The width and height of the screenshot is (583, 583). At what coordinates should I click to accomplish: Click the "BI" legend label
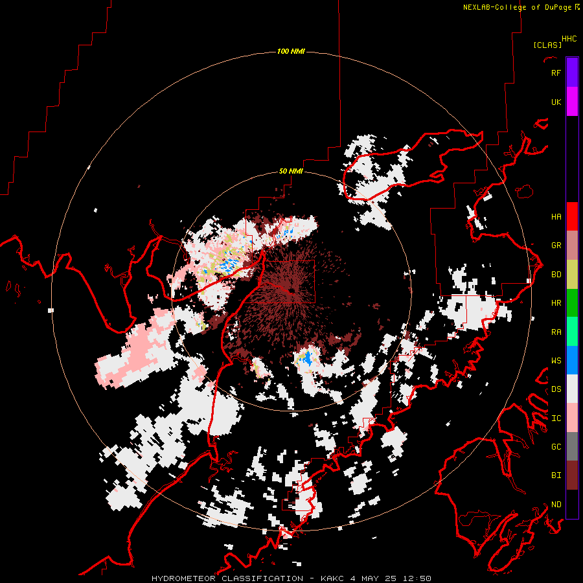(556, 475)
